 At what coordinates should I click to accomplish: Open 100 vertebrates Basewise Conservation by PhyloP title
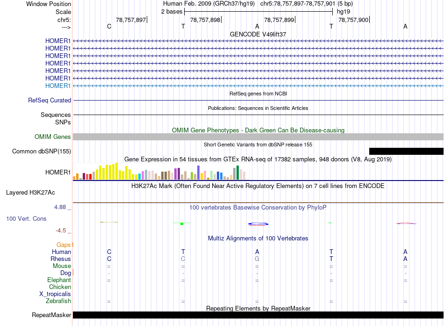258,208
